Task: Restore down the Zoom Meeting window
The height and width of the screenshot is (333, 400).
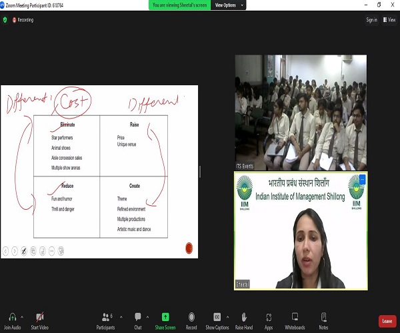Action: [379, 5]
